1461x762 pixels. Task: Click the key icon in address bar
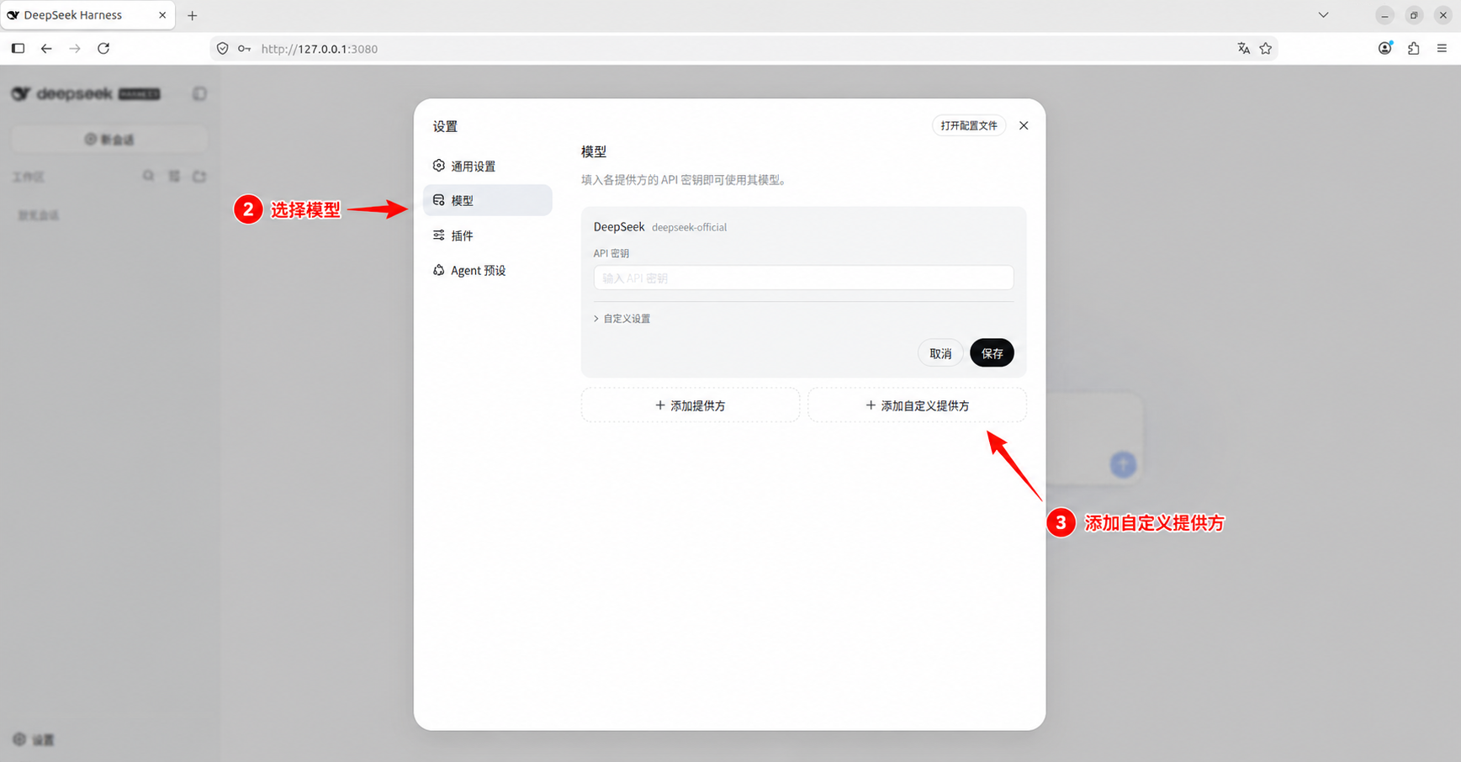point(244,49)
